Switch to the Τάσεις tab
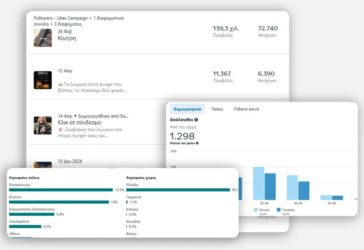Viewport: 364px width, 250px height. click(217, 109)
